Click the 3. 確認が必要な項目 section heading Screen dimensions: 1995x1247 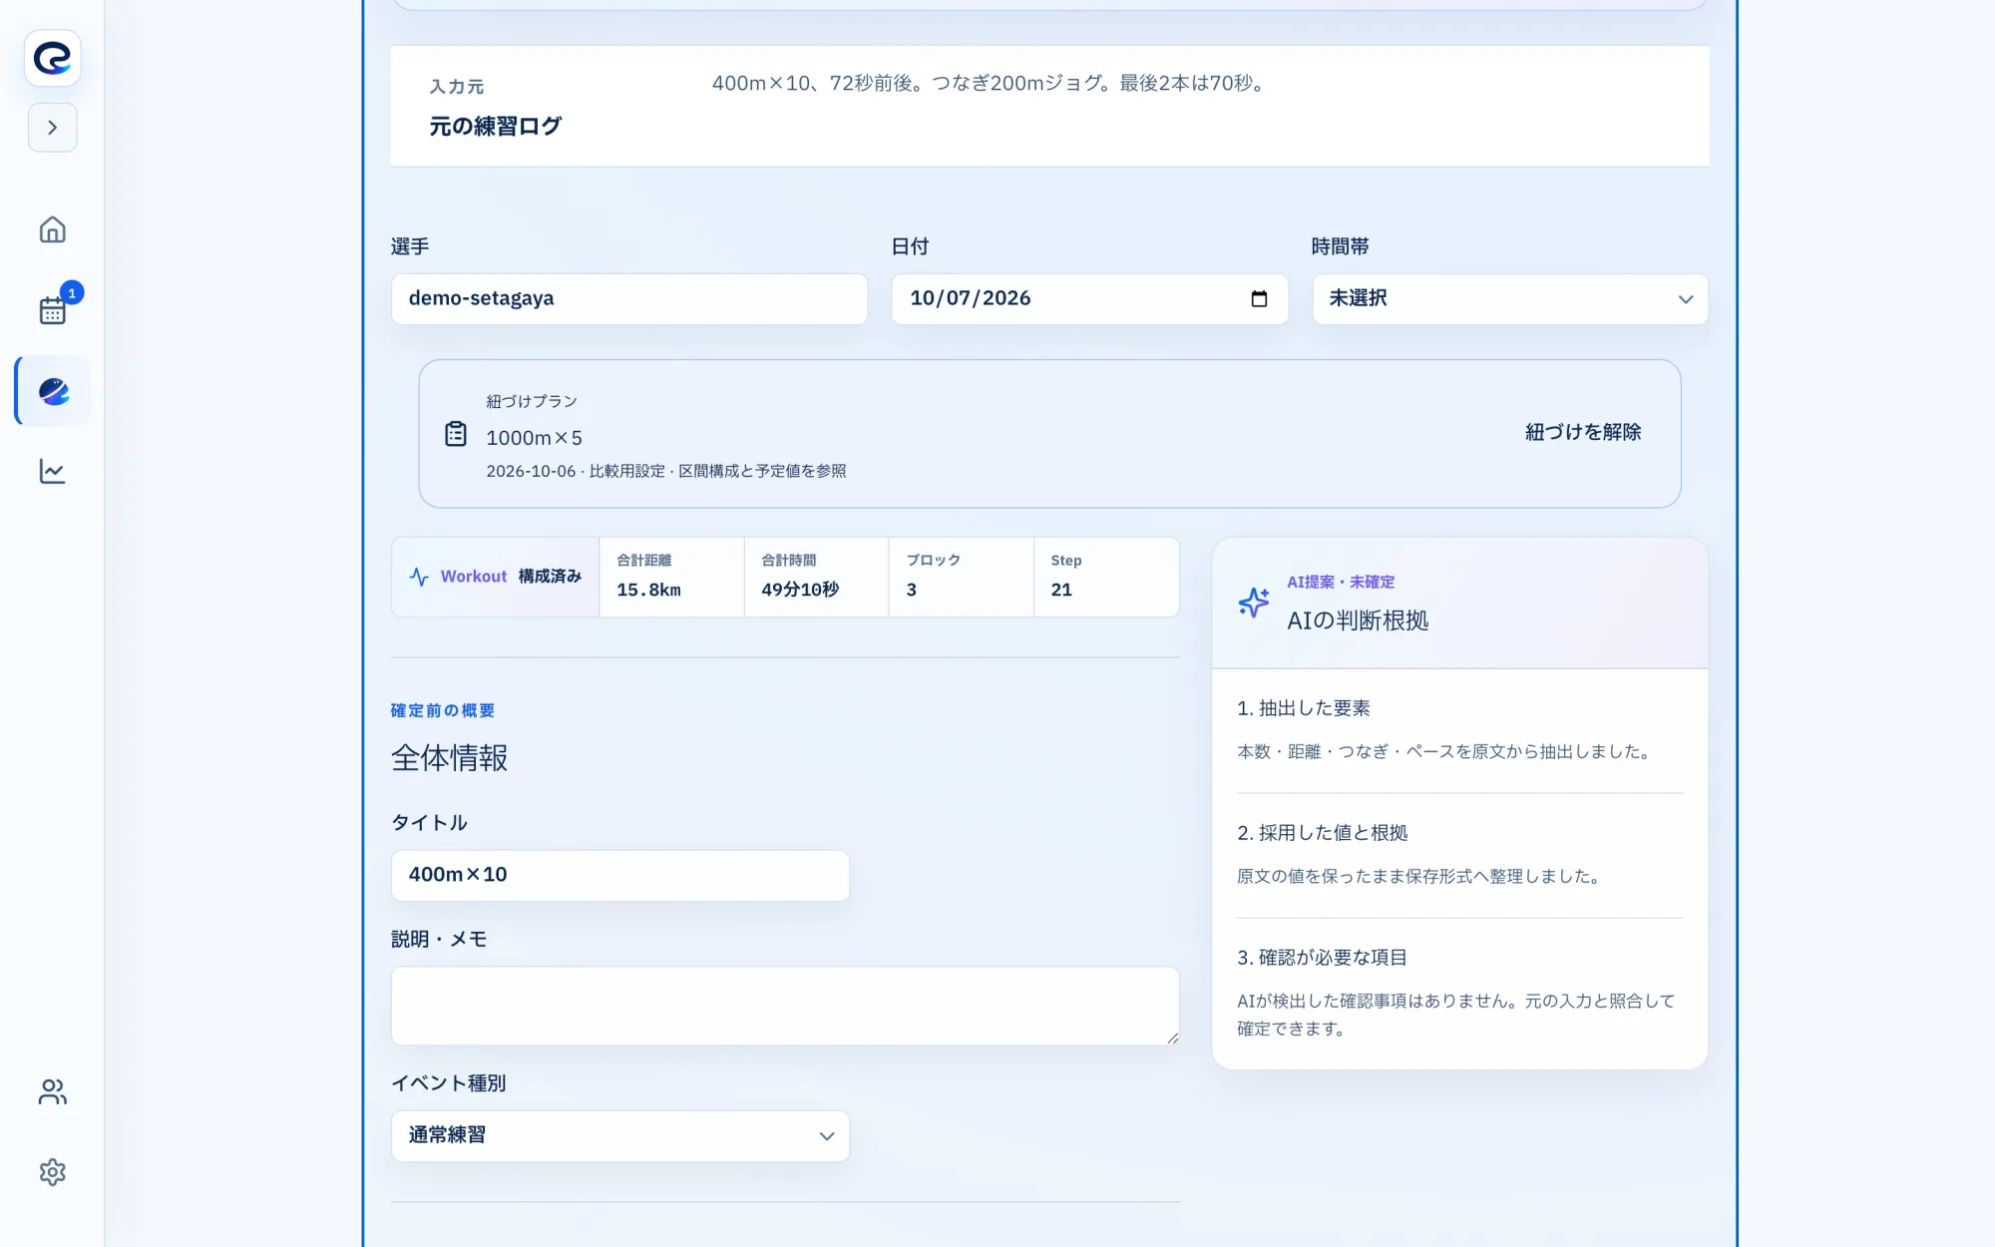[1323, 958]
